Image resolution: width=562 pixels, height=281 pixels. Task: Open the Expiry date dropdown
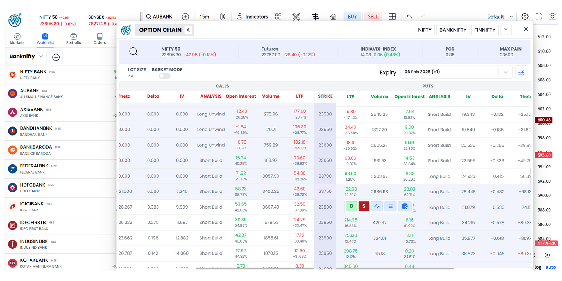tap(456, 72)
